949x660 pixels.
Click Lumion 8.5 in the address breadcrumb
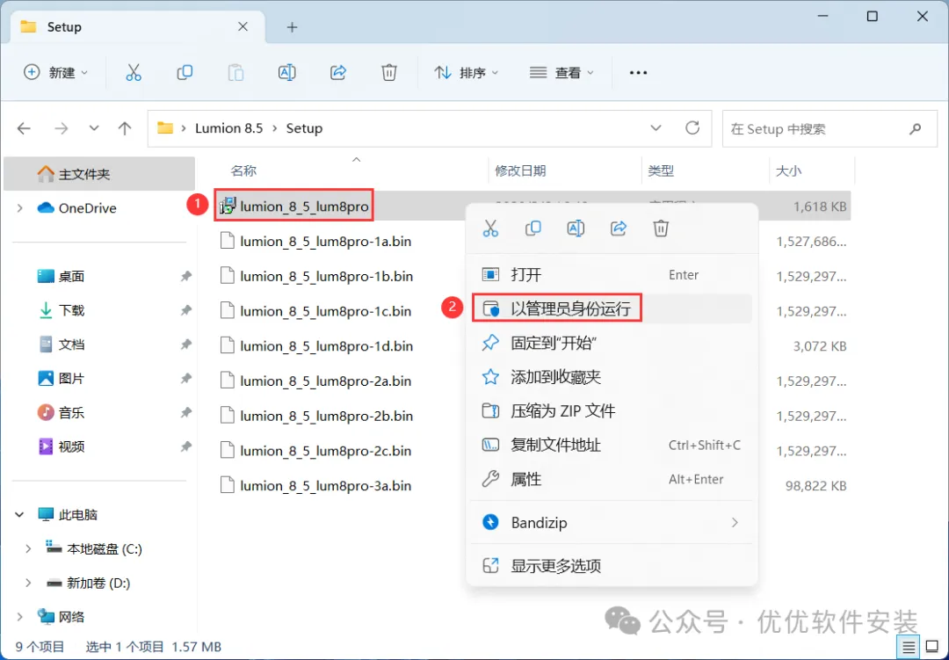(228, 128)
